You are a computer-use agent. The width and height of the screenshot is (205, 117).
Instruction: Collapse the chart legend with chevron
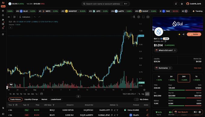coord(11,28)
